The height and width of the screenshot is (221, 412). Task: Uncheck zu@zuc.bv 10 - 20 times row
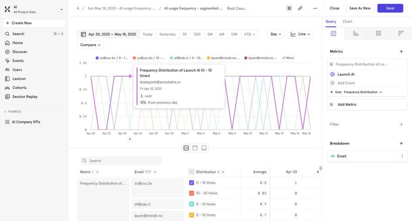point(191,193)
